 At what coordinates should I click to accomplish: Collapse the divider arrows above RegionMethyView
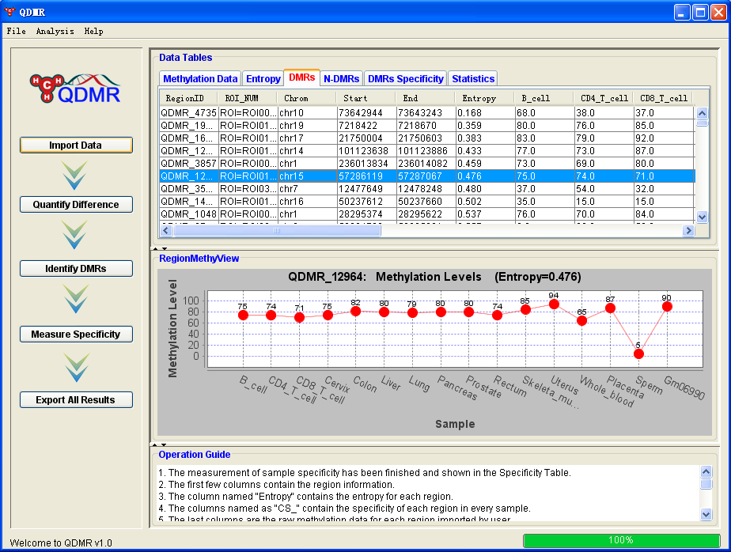(160, 248)
